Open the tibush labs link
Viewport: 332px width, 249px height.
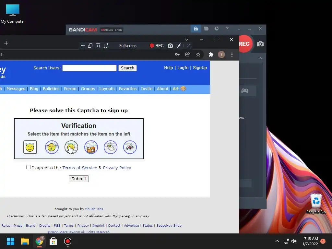click(x=94, y=209)
